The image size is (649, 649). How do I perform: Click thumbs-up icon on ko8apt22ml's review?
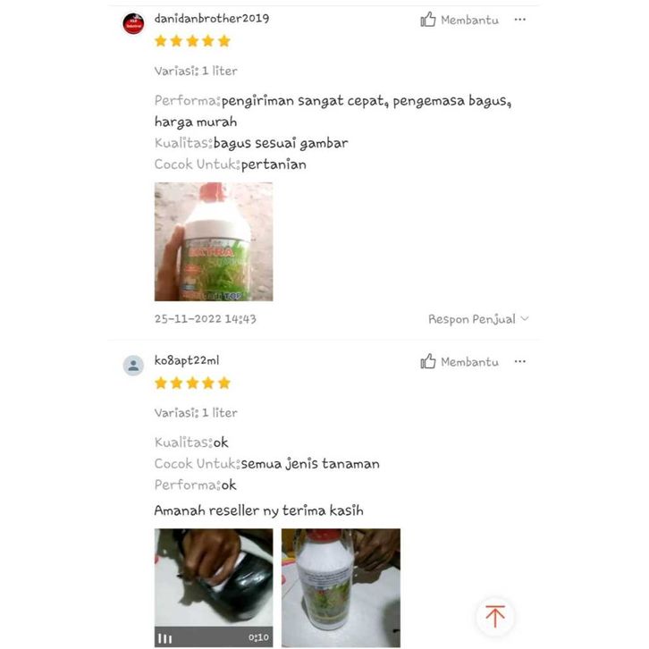[428, 361]
